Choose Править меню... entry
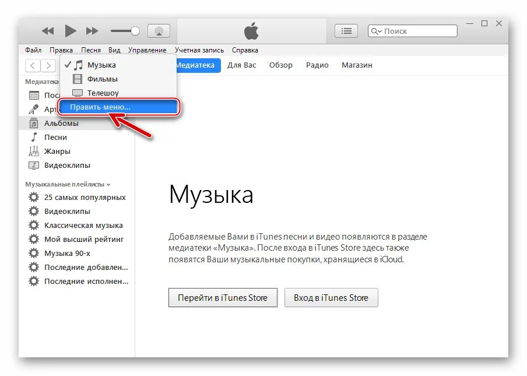The height and width of the screenshot is (376, 527). pos(118,107)
